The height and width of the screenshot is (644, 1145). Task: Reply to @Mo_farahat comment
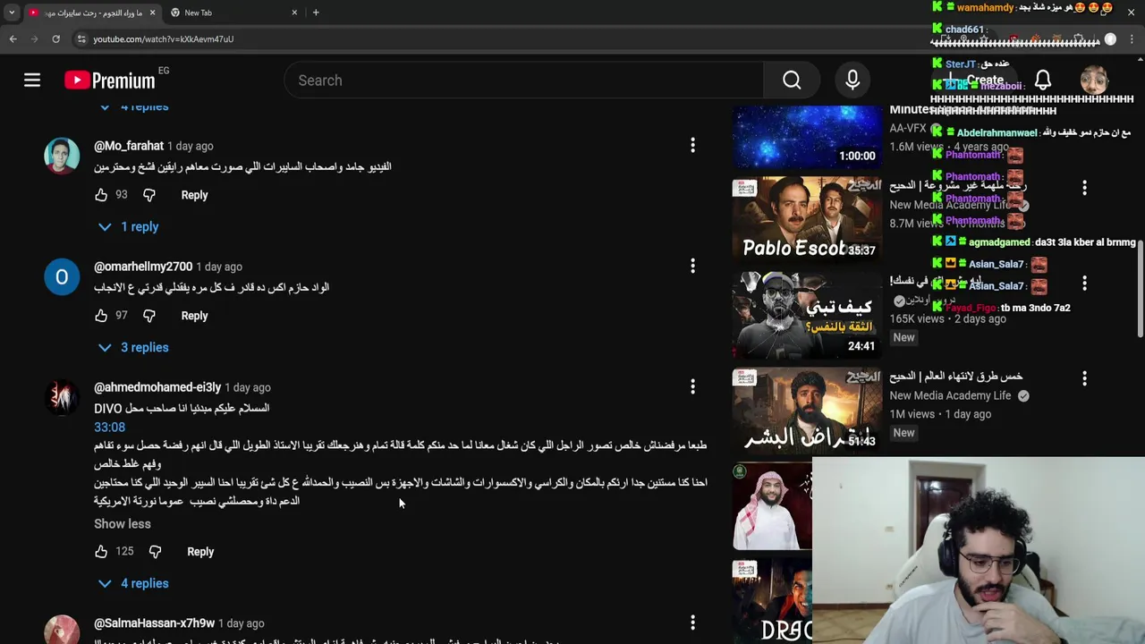pos(194,195)
